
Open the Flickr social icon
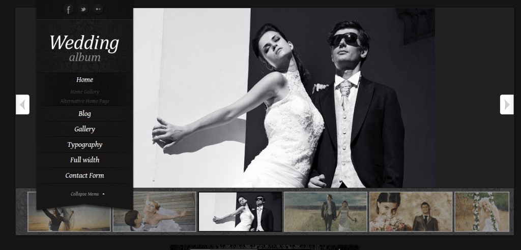click(98, 10)
